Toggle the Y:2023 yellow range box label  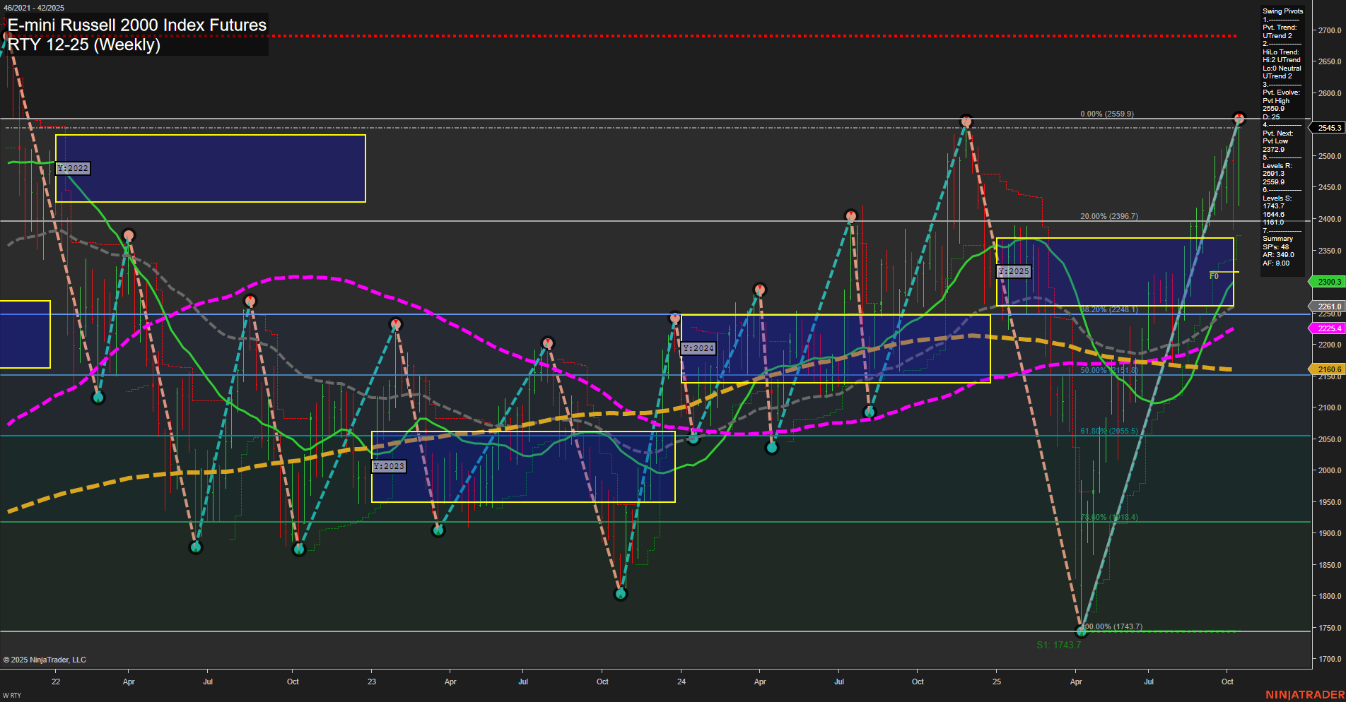pyautogui.click(x=389, y=466)
